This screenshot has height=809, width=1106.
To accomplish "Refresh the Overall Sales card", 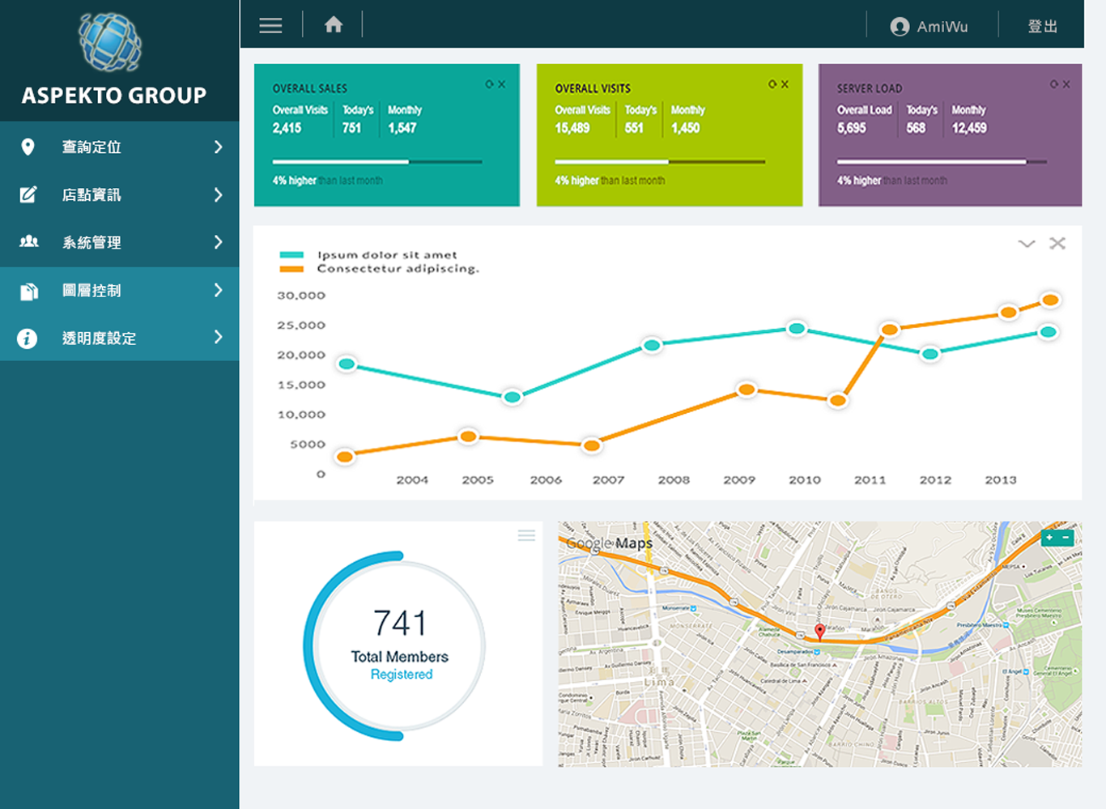I will tap(489, 84).
